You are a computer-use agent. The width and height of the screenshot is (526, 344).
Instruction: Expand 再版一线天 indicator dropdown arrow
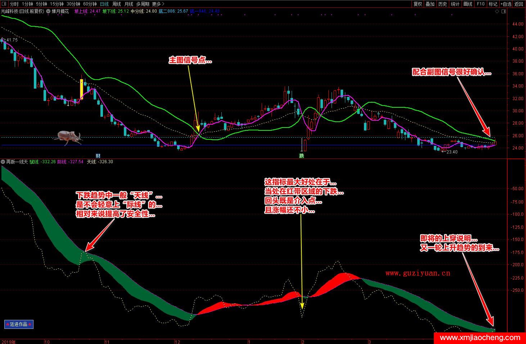tap(3, 162)
